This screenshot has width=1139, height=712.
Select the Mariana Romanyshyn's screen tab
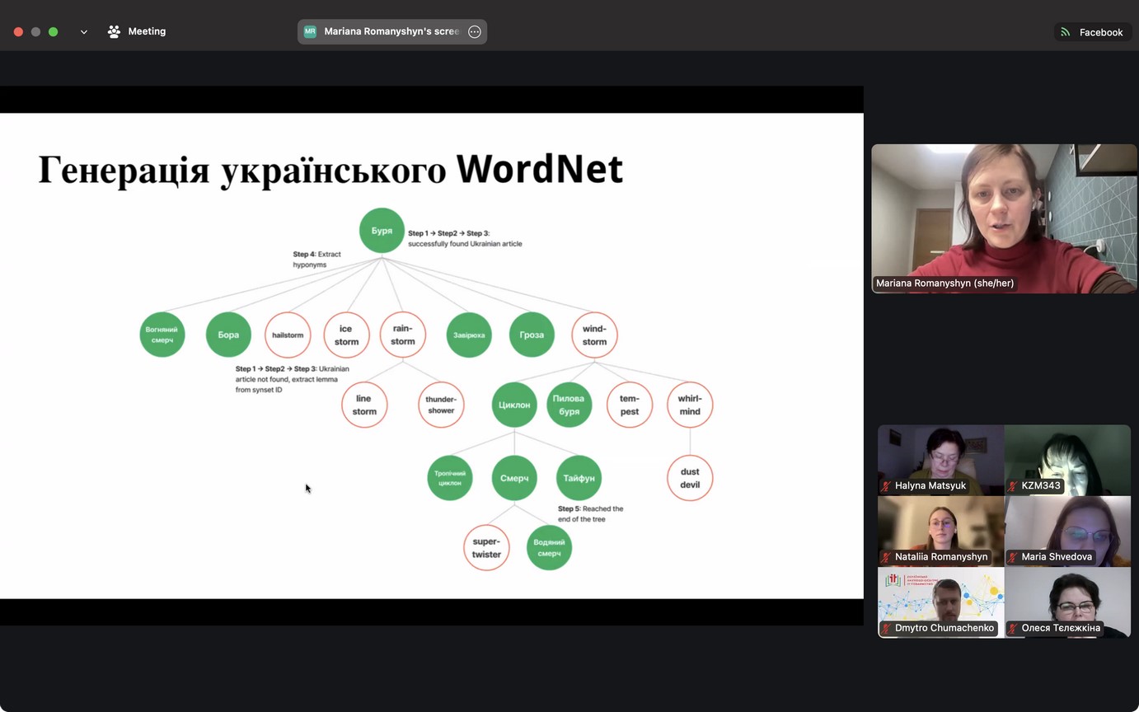pyautogui.click(x=391, y=31)
